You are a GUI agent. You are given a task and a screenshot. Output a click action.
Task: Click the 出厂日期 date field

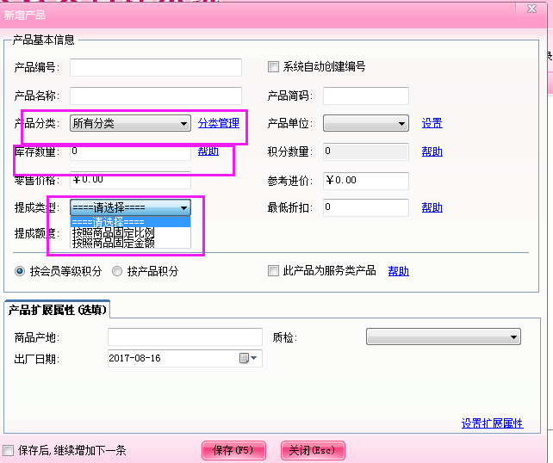[185, 358]
